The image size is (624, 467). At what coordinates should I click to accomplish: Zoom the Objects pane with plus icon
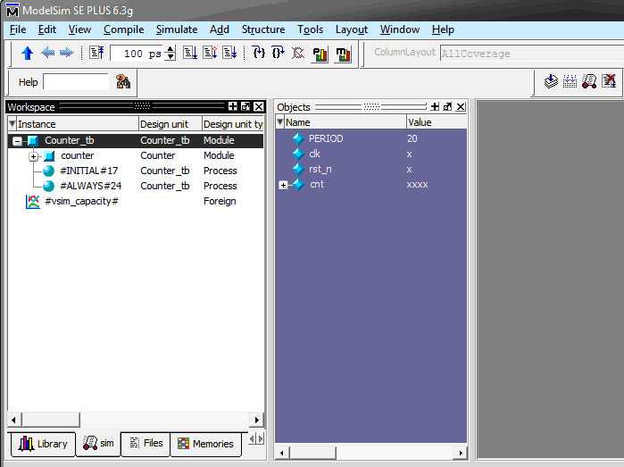(435, 106)
